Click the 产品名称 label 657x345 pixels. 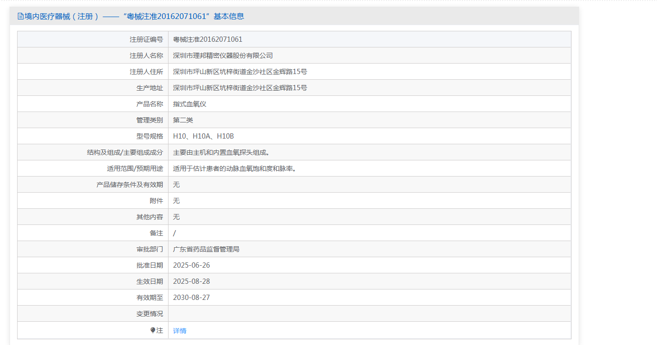[x=150, y=104]
